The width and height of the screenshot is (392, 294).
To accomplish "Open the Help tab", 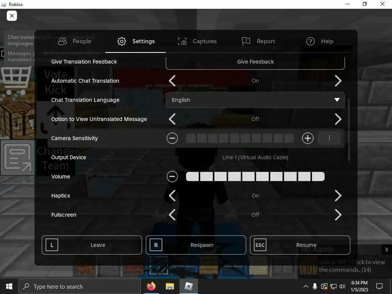I will [x=320, y=41].
